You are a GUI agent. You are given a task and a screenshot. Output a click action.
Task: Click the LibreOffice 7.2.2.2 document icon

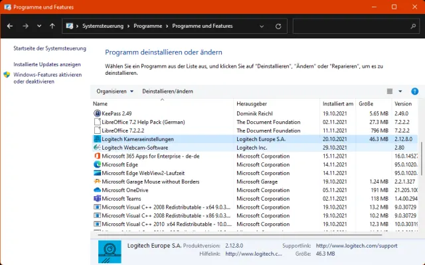point(97,131)
